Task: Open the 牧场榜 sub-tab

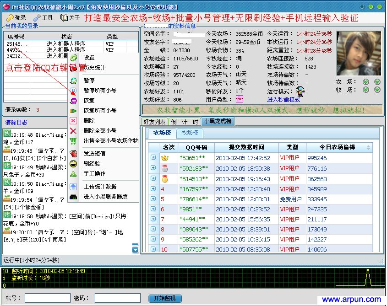Action: click(x=190, y=133)
